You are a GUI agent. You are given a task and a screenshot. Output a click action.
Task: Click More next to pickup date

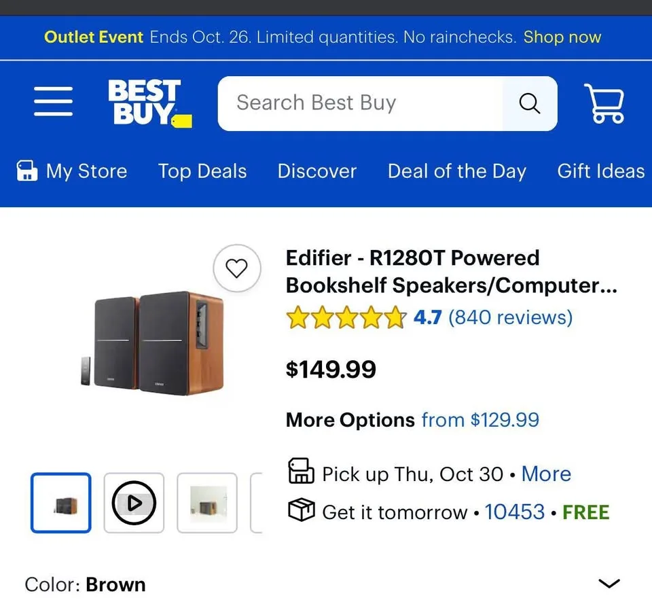[546, 474]
